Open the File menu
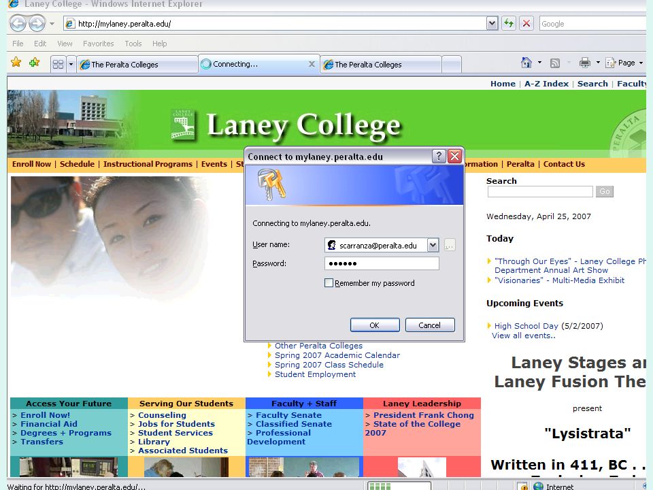Viewport: 653px width, 490px height. point(18,44)
